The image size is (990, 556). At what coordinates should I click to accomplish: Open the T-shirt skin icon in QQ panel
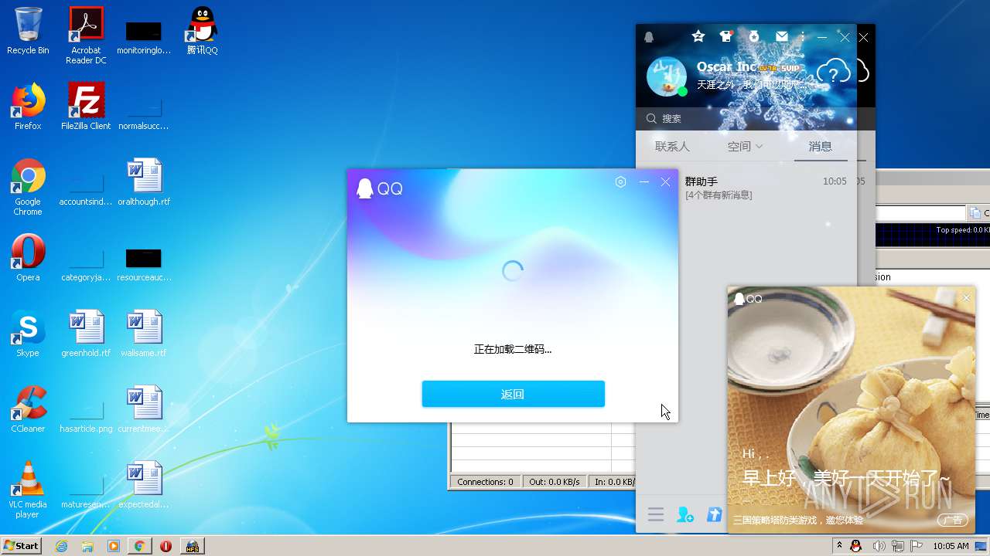725,36
